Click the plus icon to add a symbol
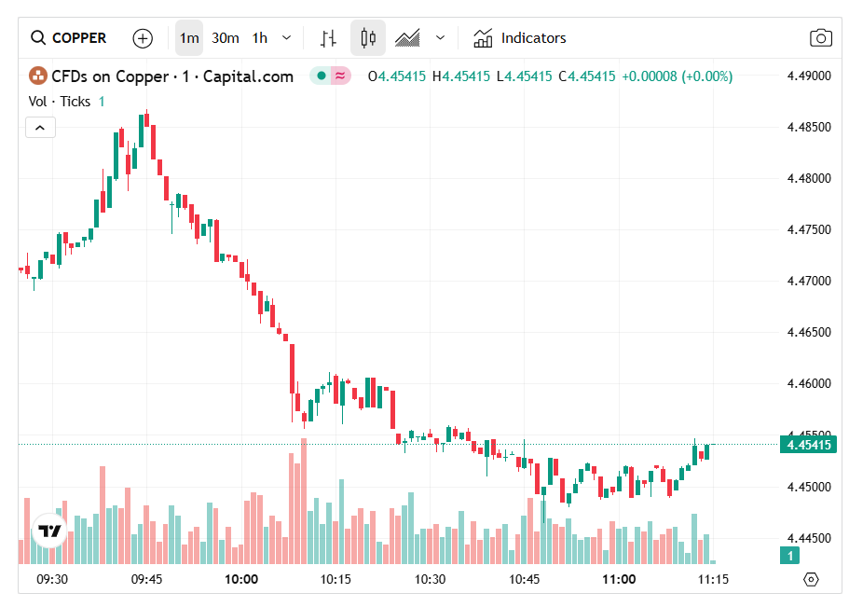Viewport: 849px width, 607px height. [x=142, y=38]
